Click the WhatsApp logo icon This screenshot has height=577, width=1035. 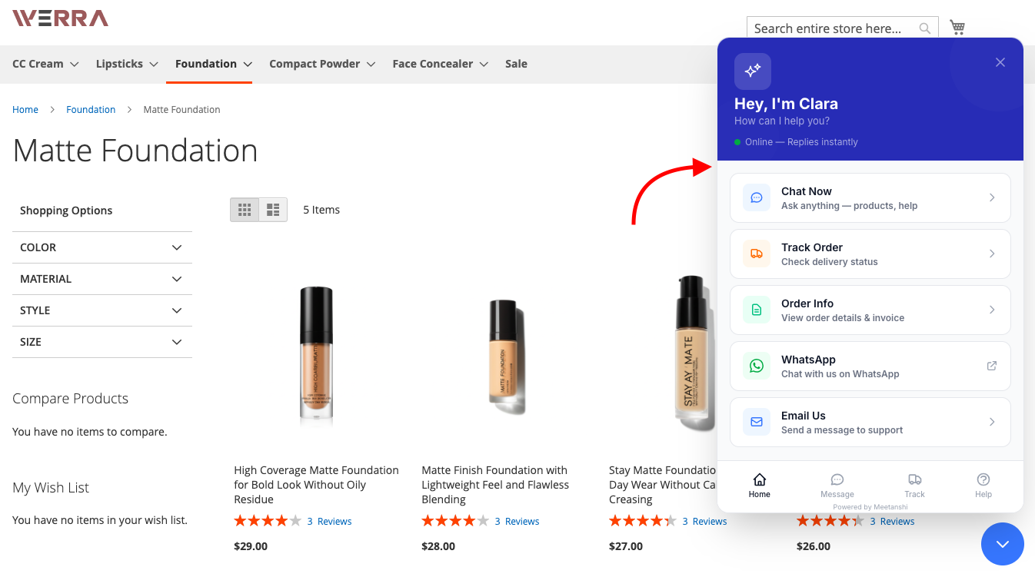pyautogui.click(x=757, y=366)
